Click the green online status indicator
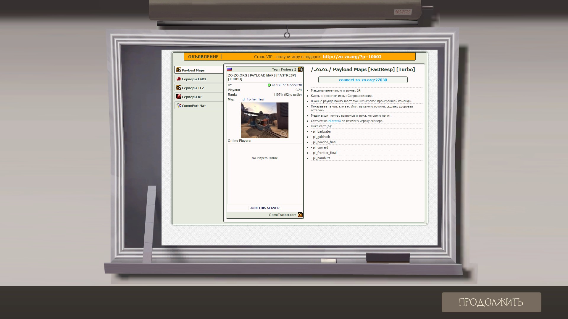Screen dimensions: 568x319 [x=269, y=85]
